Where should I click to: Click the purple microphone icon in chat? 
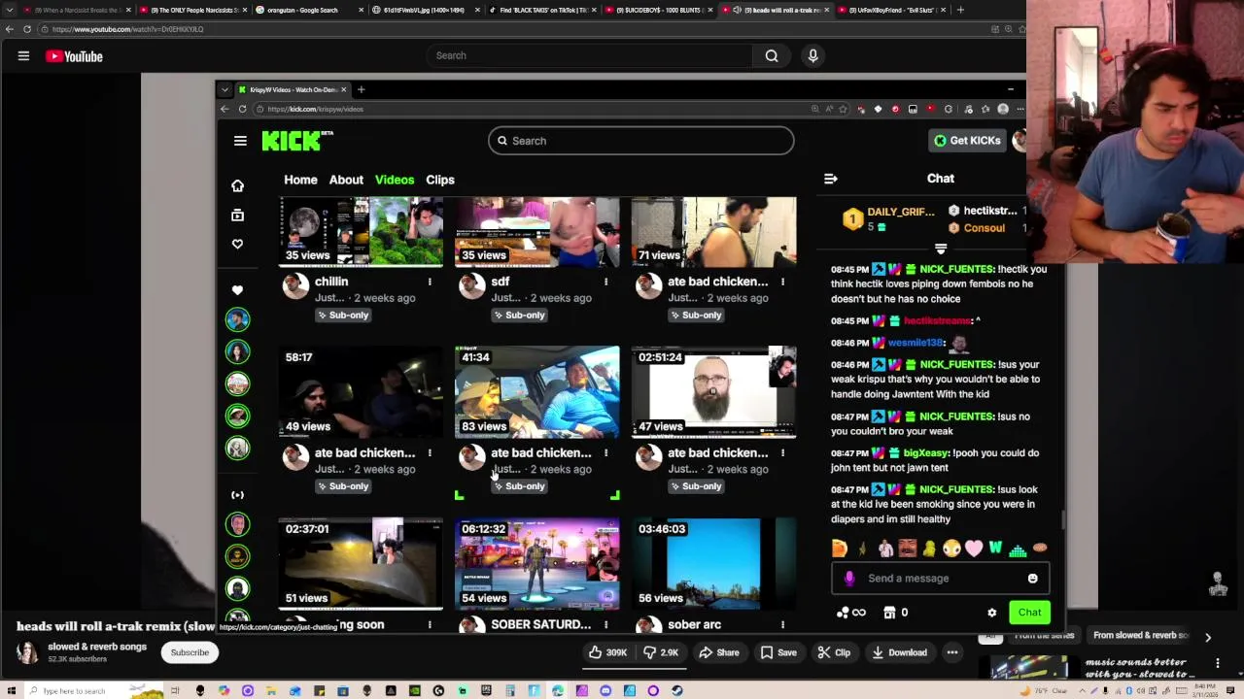point(849,579)
